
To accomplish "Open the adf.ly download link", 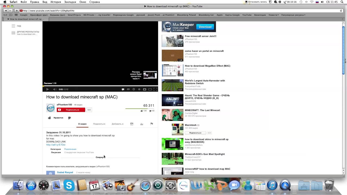I will click(56, 145).
